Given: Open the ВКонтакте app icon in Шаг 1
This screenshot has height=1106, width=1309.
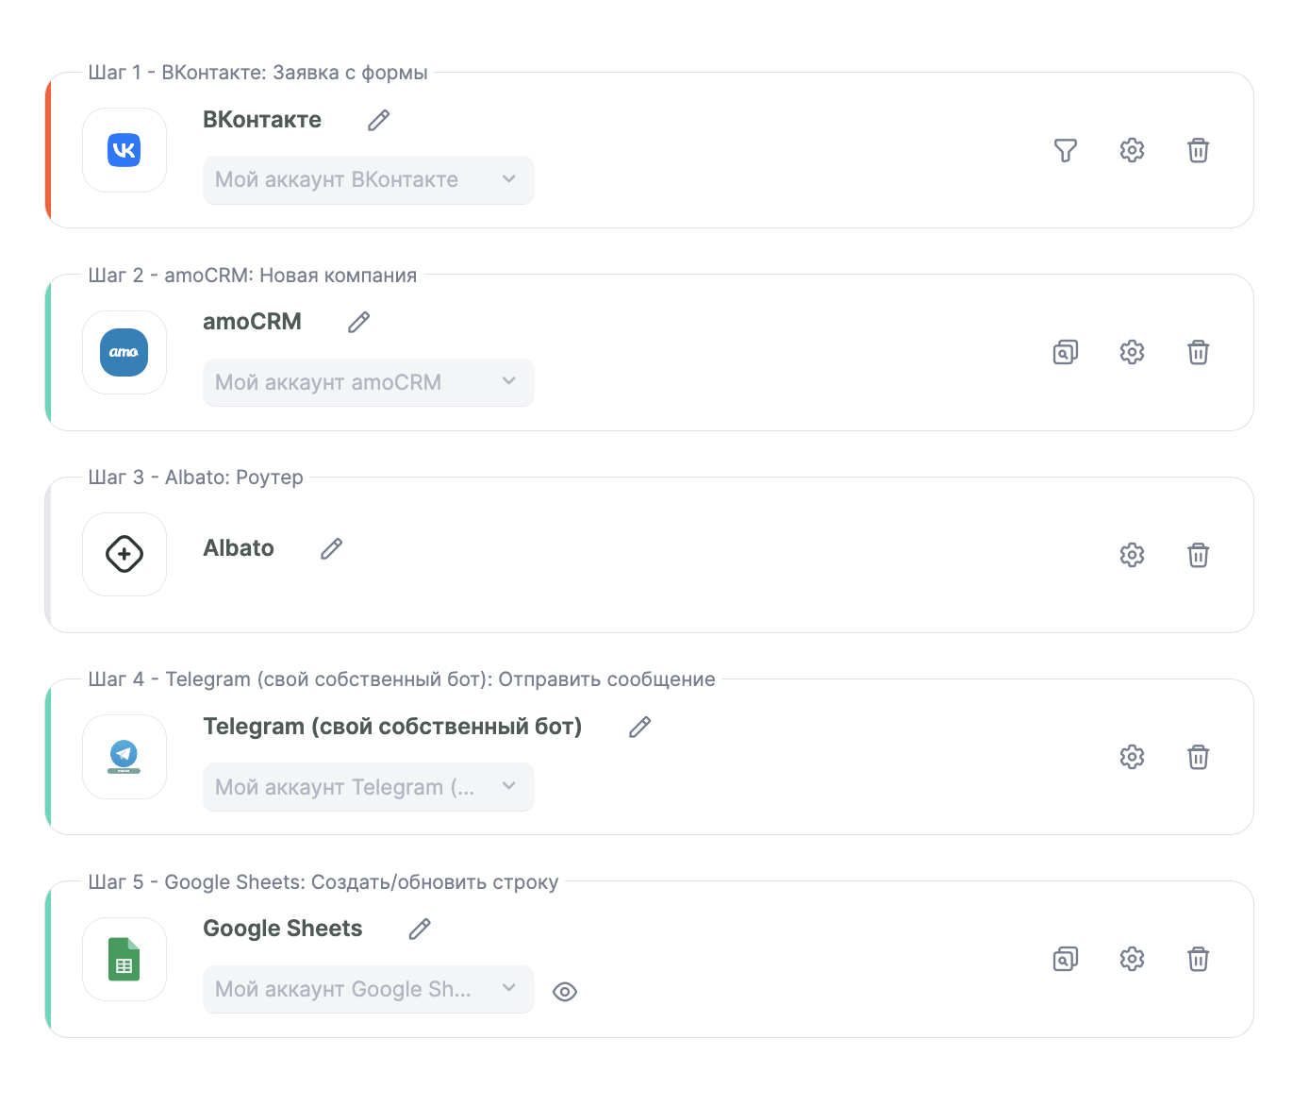Looking at the screenshot, I should tap(124, 149).
